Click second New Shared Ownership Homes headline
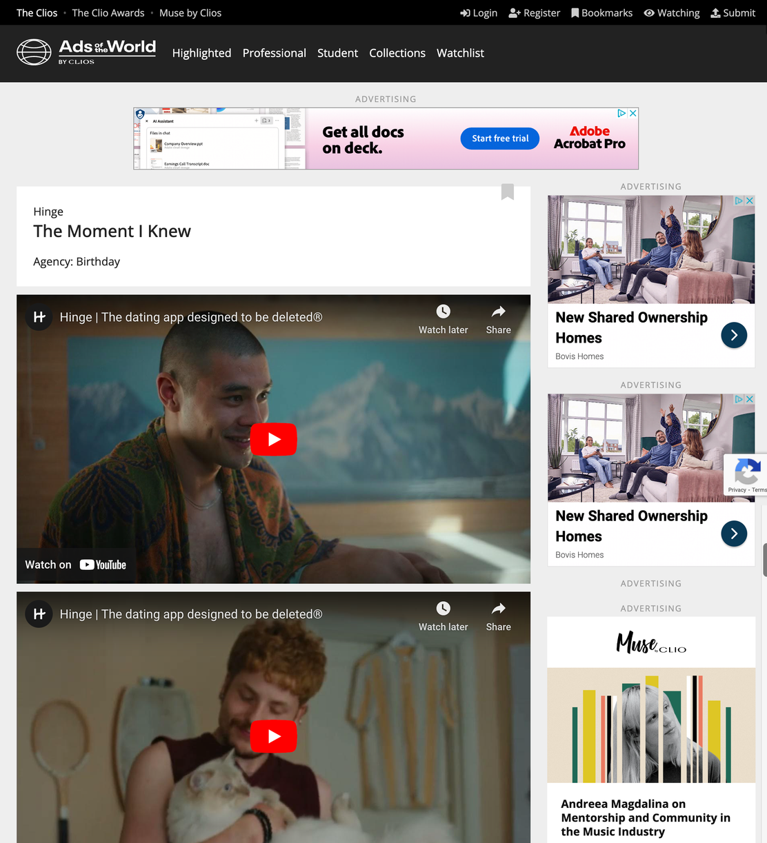Screen dimensions: 767x843 tap(632, 526)
